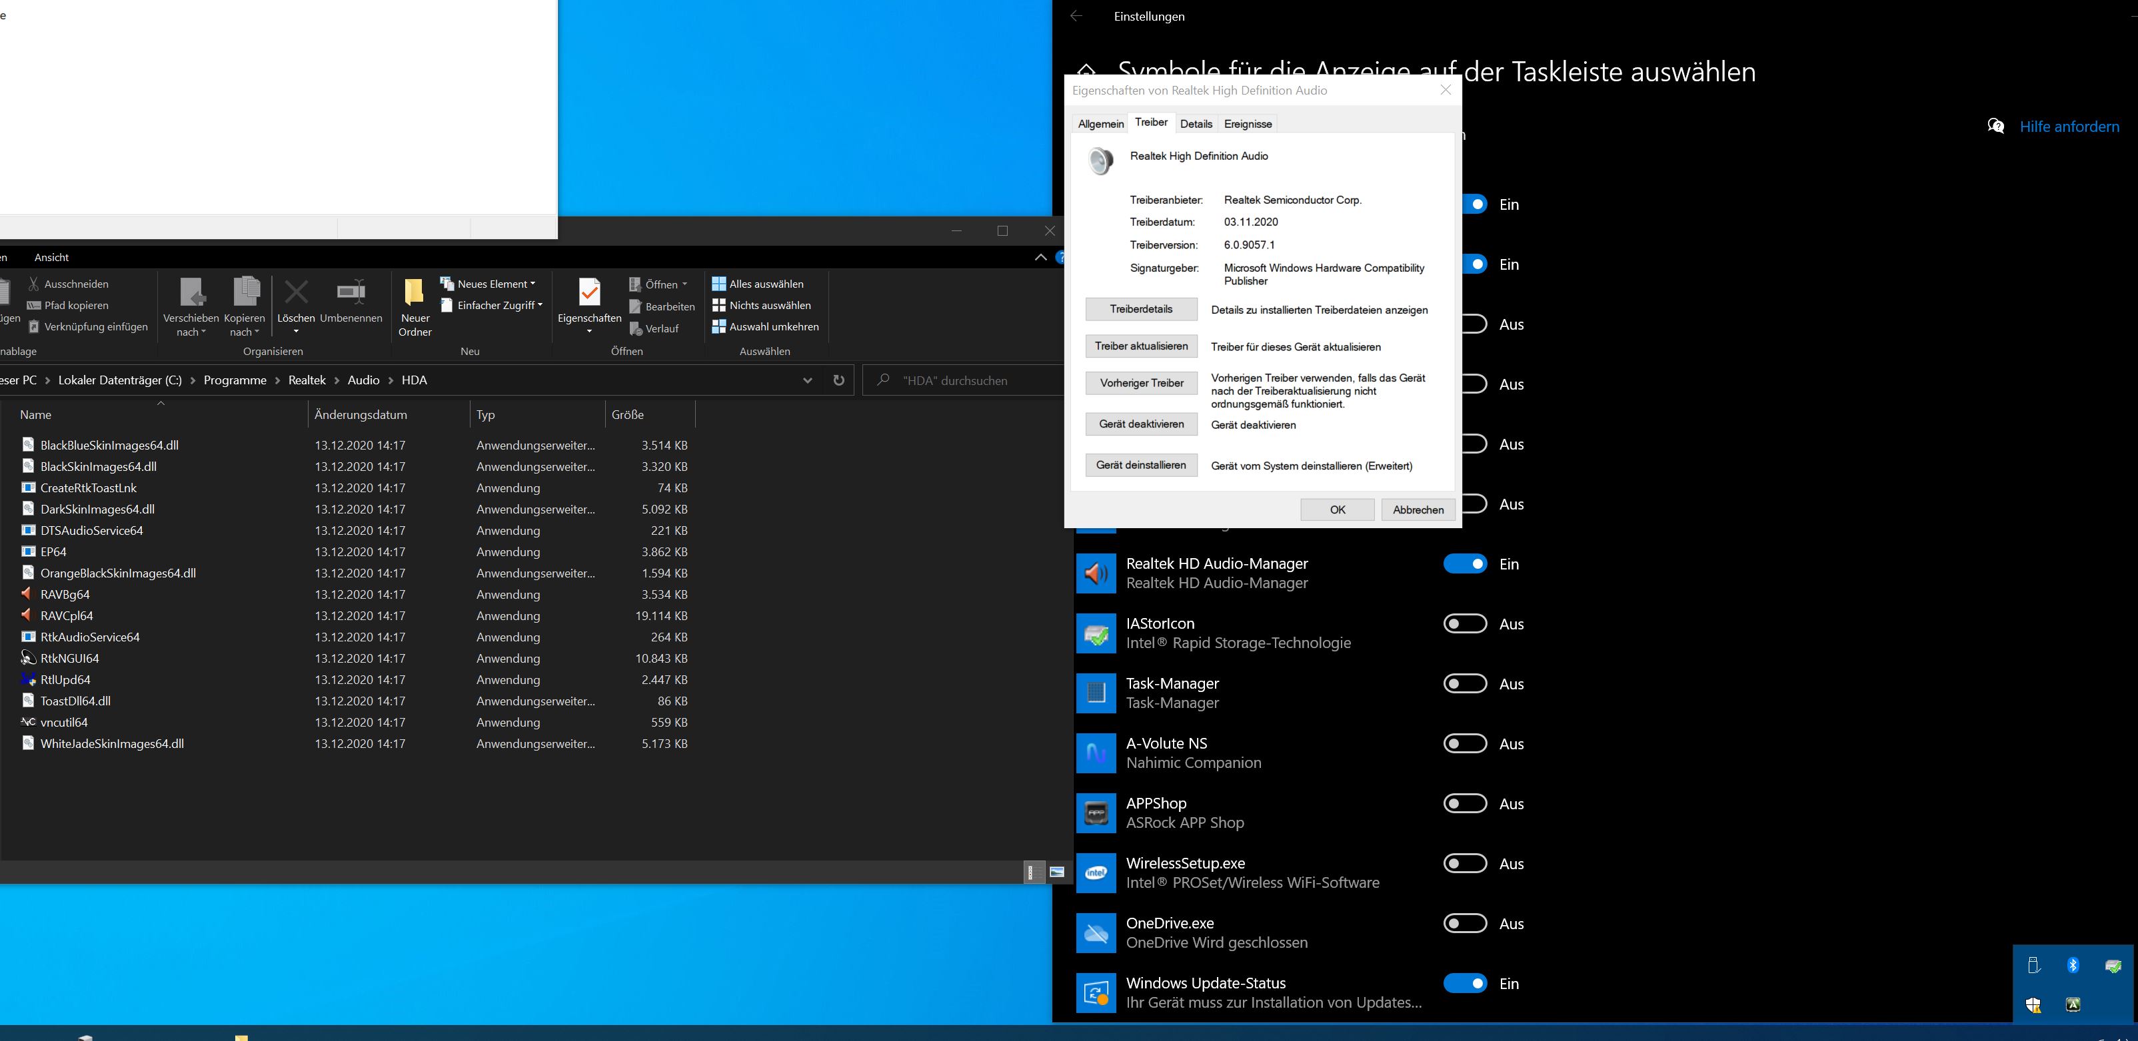Click the Löschen delete icon in the ribbon
Screen dimensions: 2138x1041
[x=295, y=293]
